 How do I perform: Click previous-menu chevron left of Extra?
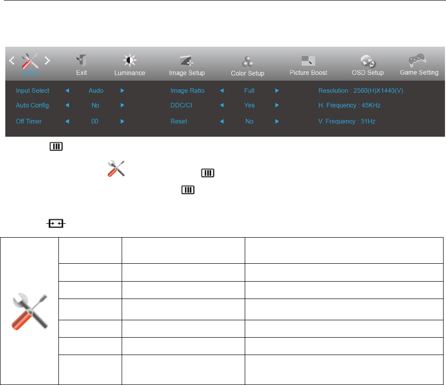point(12,60)
